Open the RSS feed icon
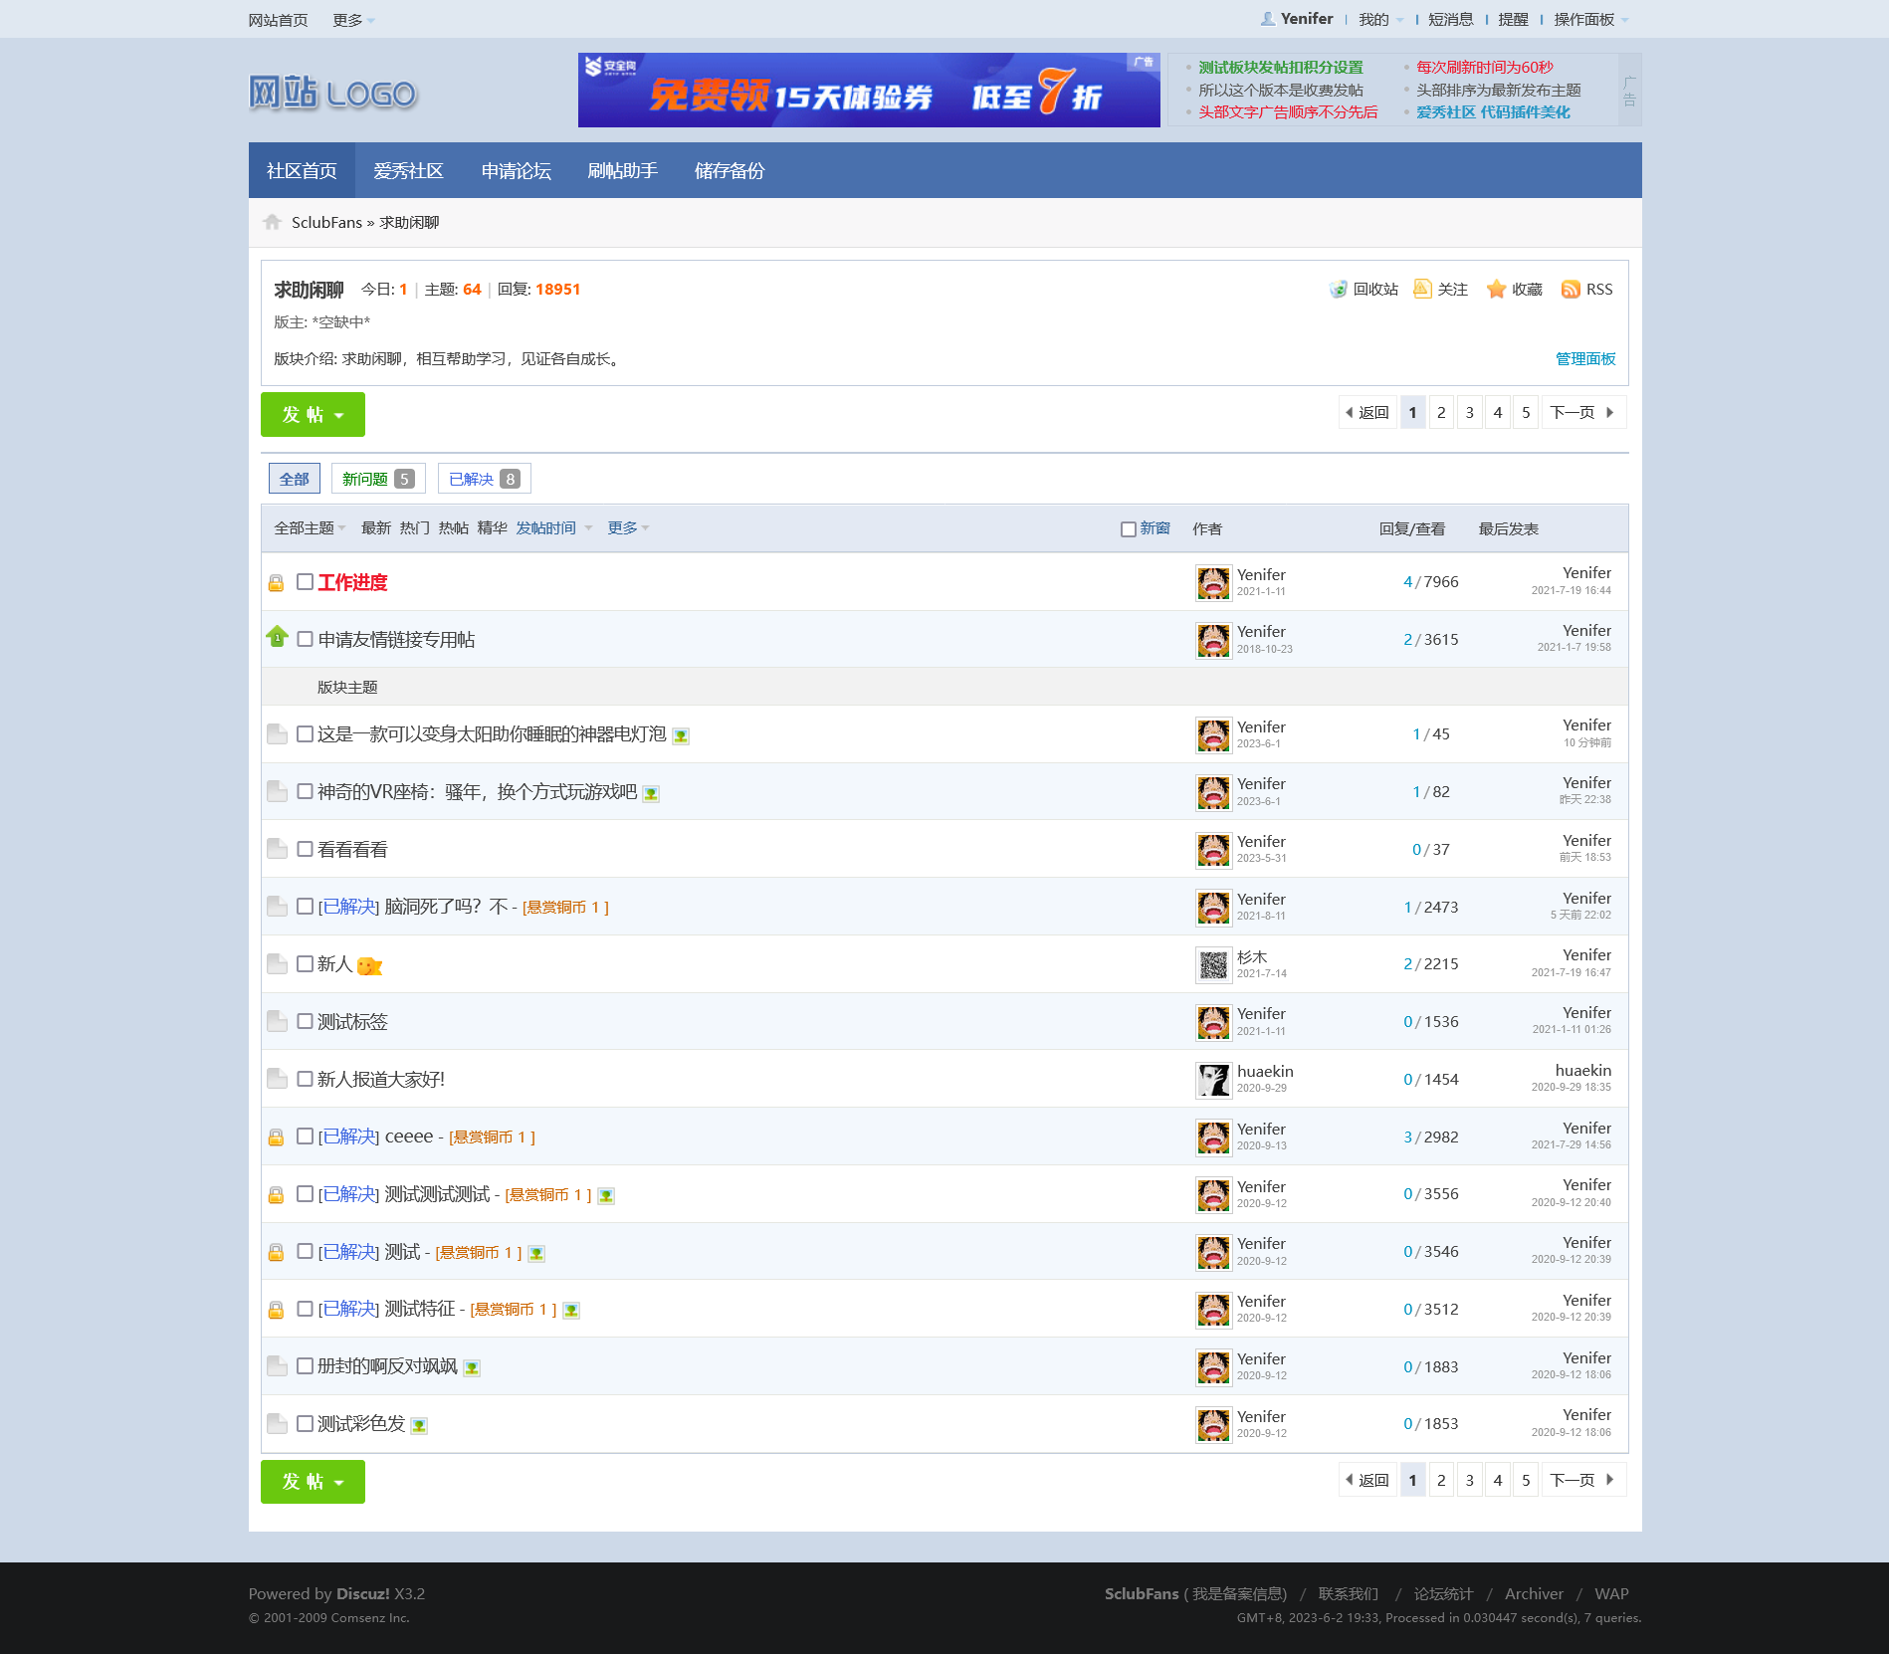The height and width of the screenshot is (1654, 1889). (1571, 290)
